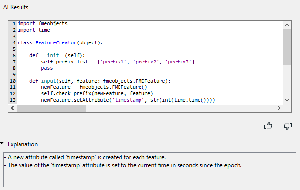Image resolution: width=300 pixels, height=190 pixels.
Task: Click the code editor scroll down arrow
Action: pyautogui.click(x=287, y=100)
